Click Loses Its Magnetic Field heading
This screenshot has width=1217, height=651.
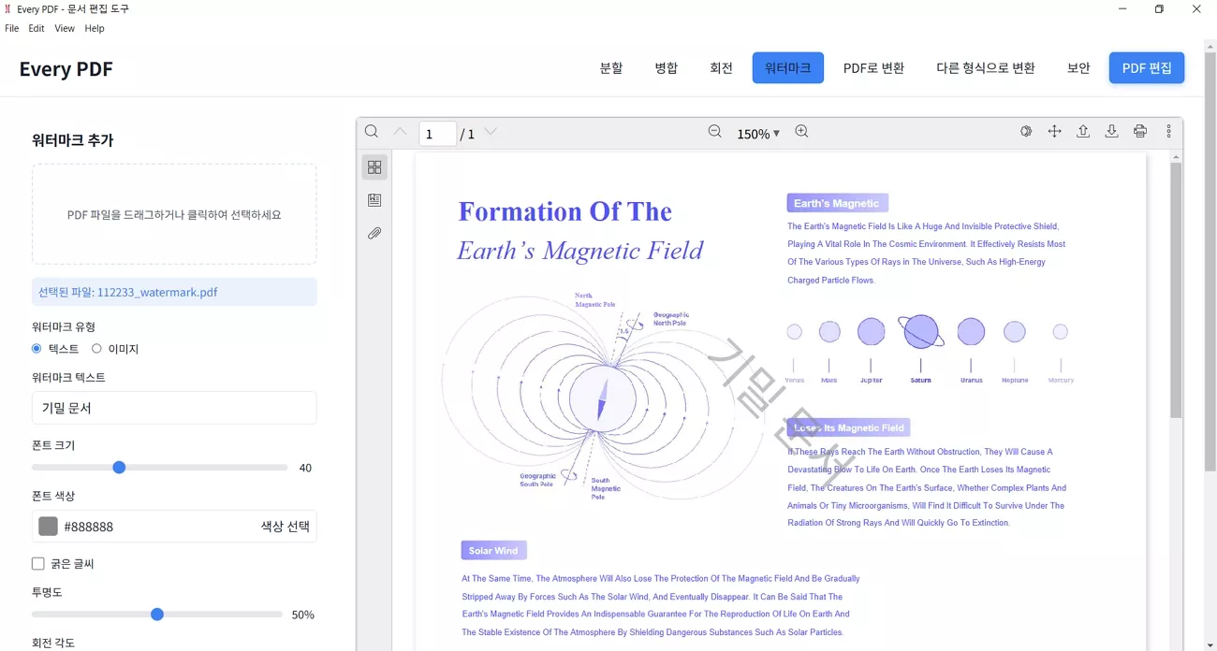click(848, 427)
